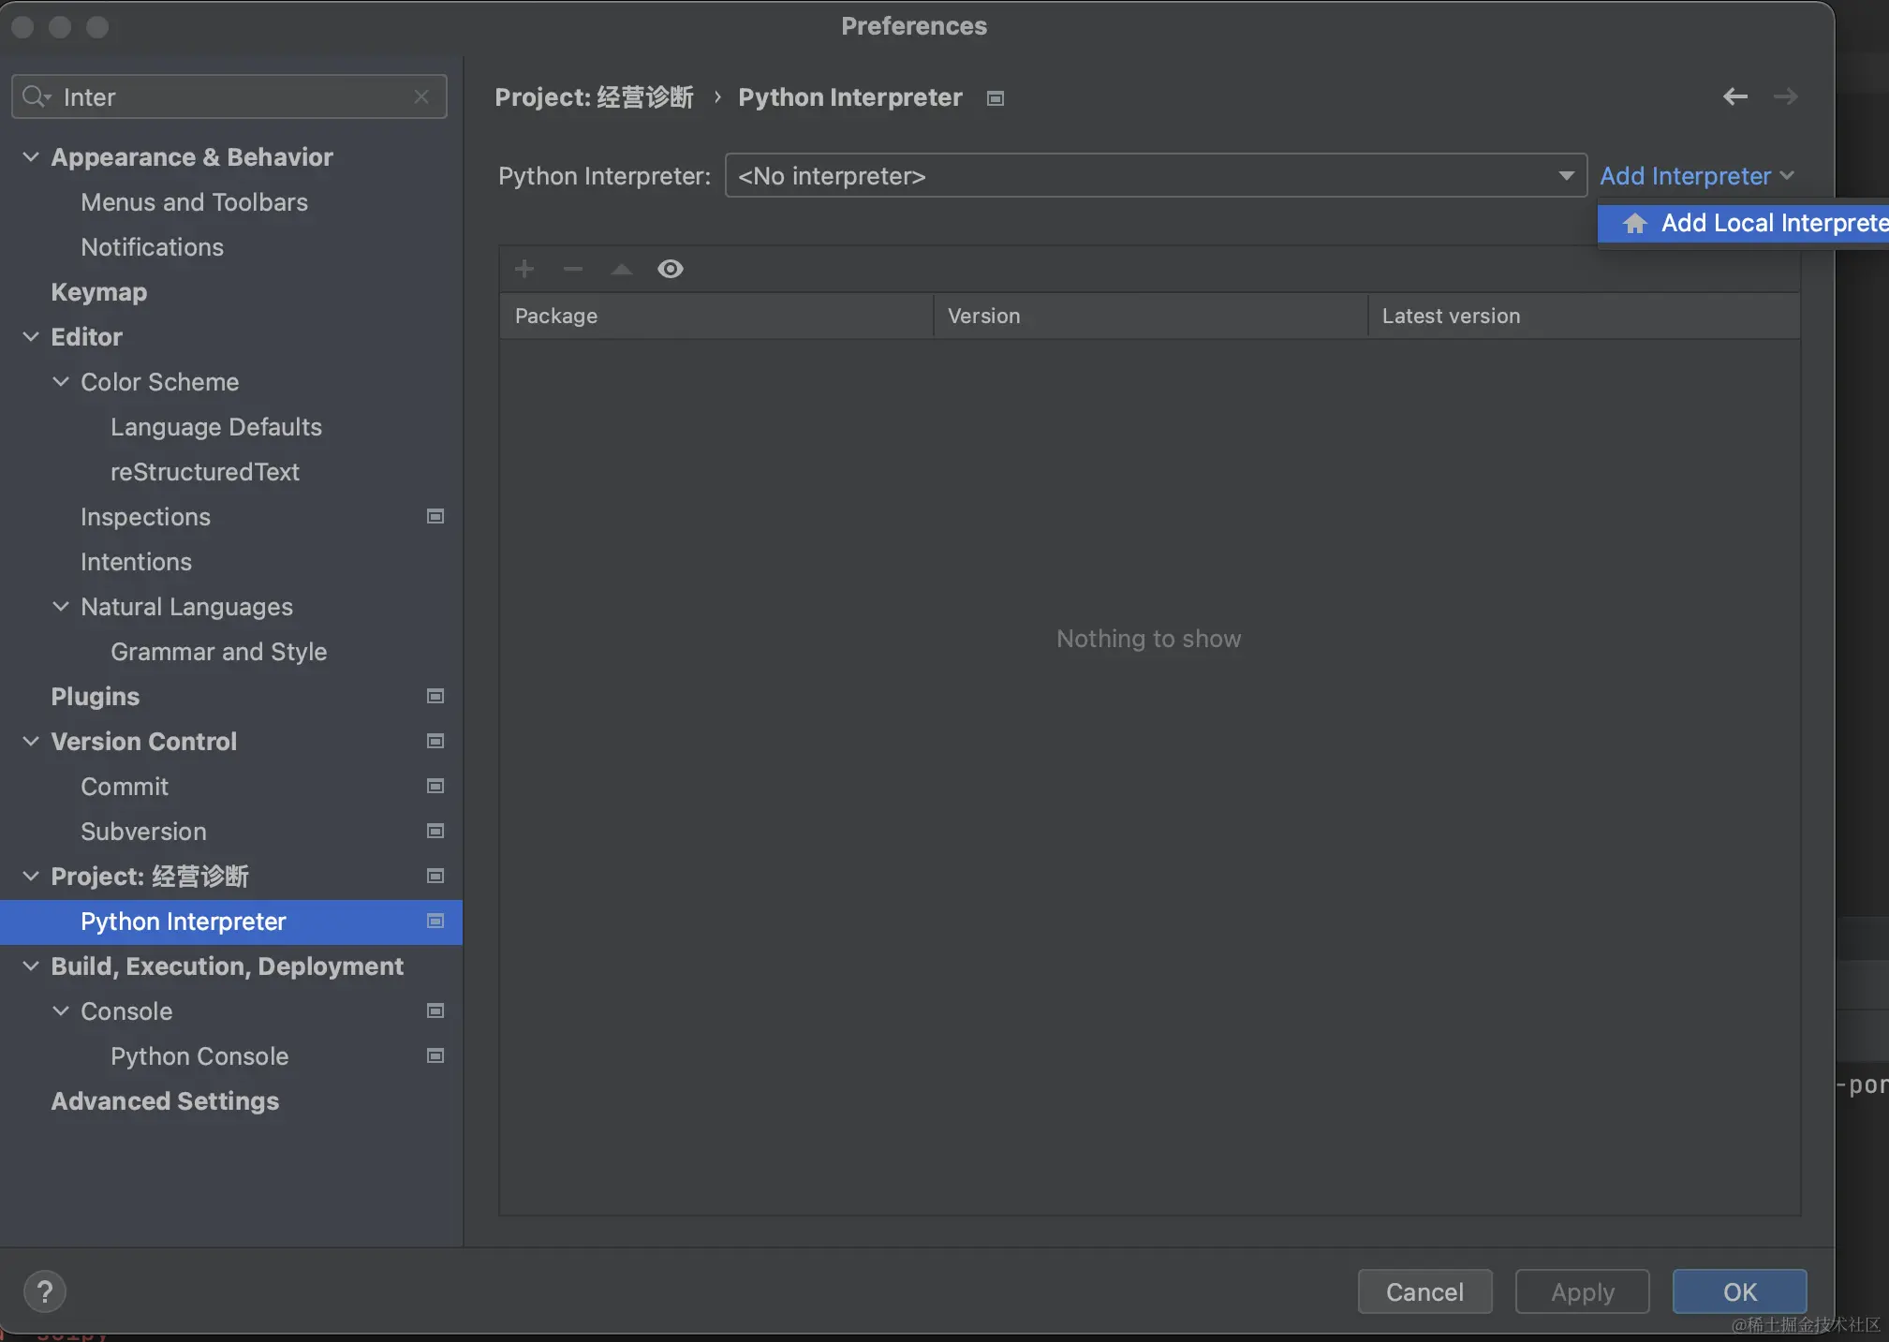1889x1342 pixels.
Task: Open help with the question mark button
Action: tap(44, 1291)
